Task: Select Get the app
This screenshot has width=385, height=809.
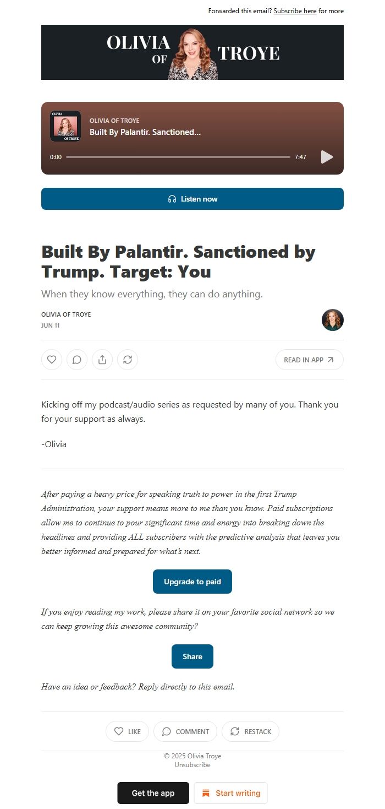Action: (x=153, y=793)
